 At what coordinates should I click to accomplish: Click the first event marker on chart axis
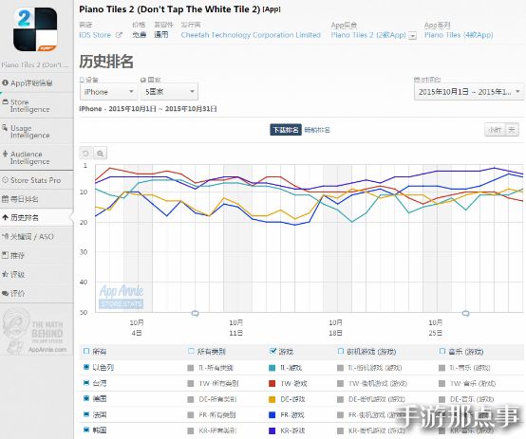coord(195,313)
